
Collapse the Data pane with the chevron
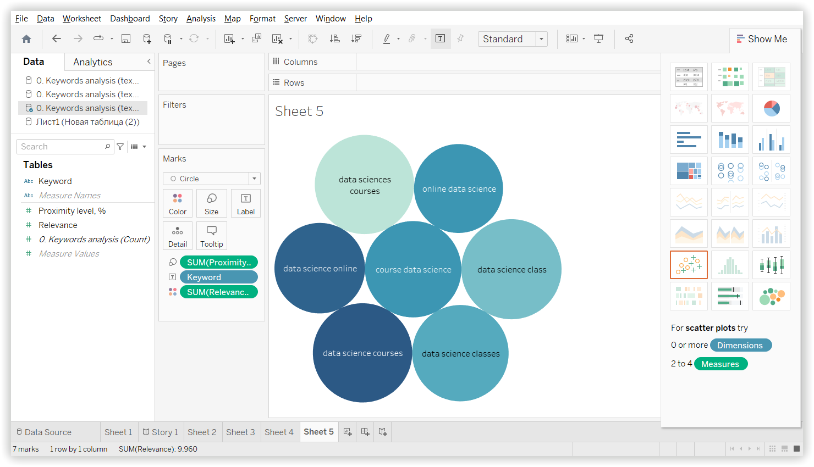148,62
